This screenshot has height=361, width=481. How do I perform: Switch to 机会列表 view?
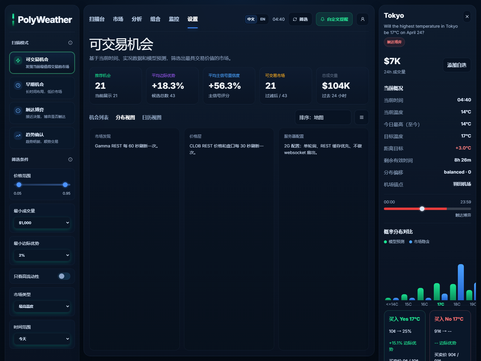pos(99,118)
